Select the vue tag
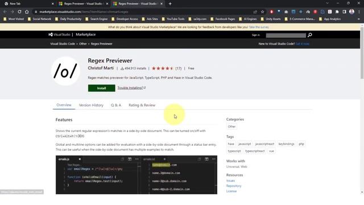 point(271,151)
